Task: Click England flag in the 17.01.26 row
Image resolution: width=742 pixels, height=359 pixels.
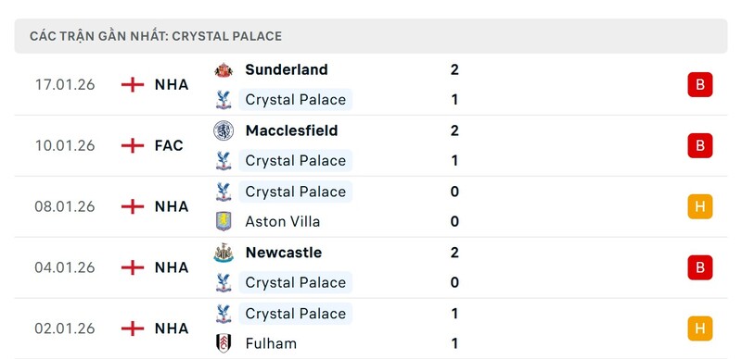Action: (133, 85)
